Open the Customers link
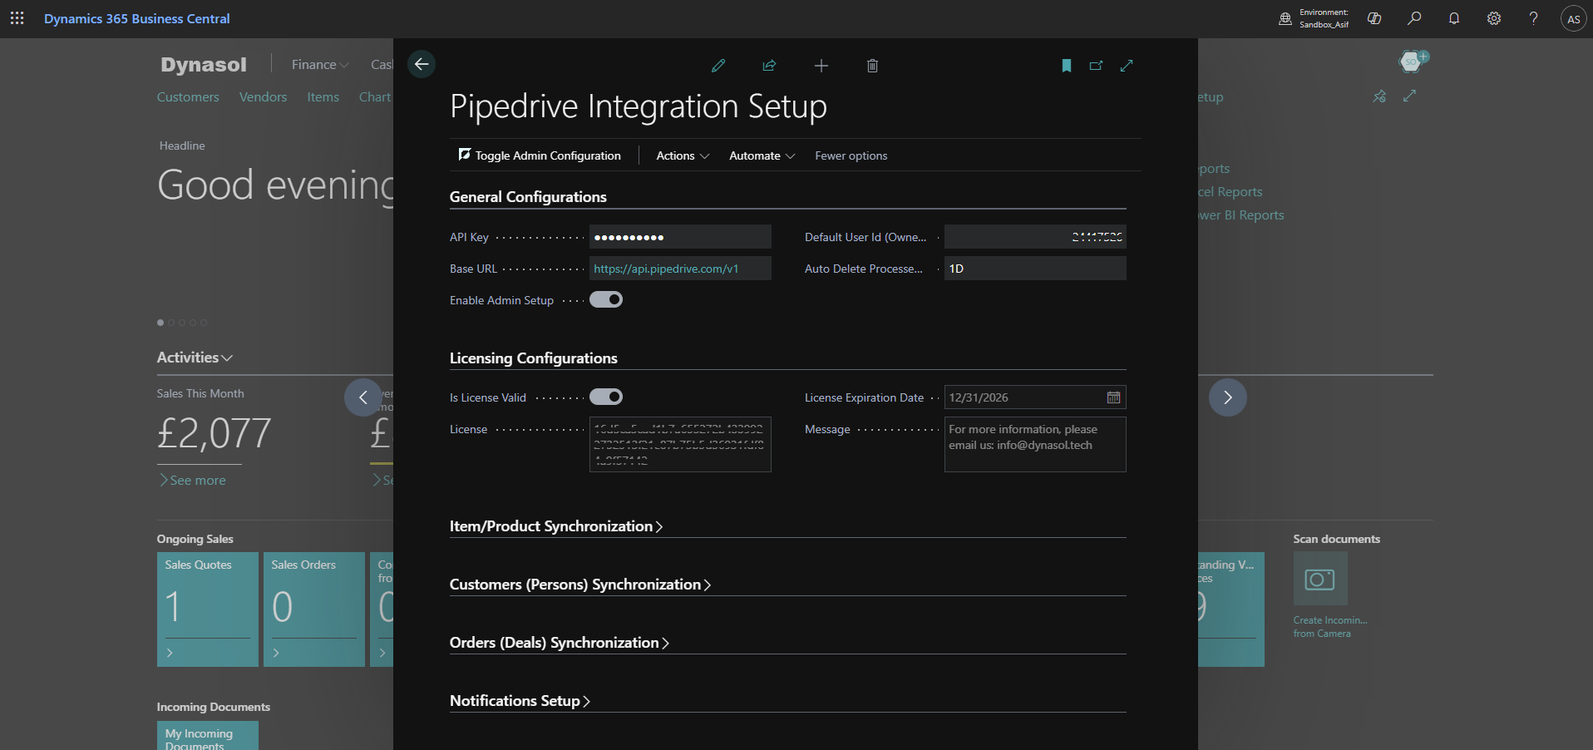This screenshot has height=750, width=1593. (188, 97)
